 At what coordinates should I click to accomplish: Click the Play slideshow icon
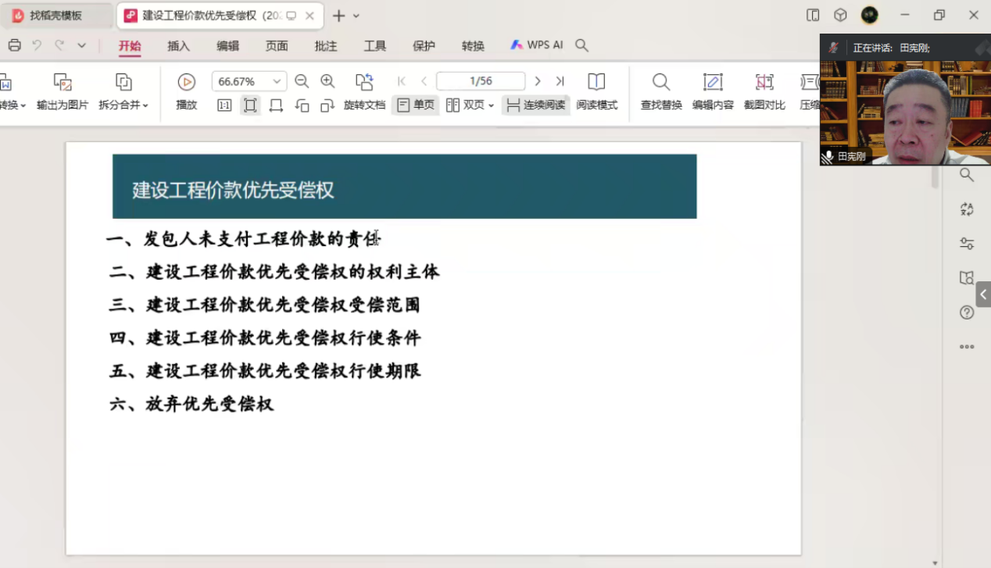click(186, 82)
